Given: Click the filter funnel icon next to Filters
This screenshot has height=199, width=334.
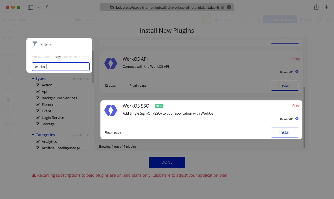Looking at the screenshot, I should click(35, 44).
